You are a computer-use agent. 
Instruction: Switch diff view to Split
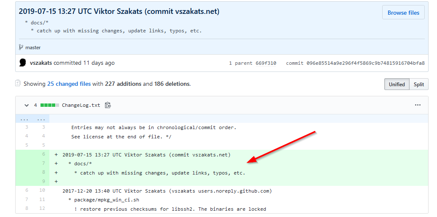[x=418, y=84]
